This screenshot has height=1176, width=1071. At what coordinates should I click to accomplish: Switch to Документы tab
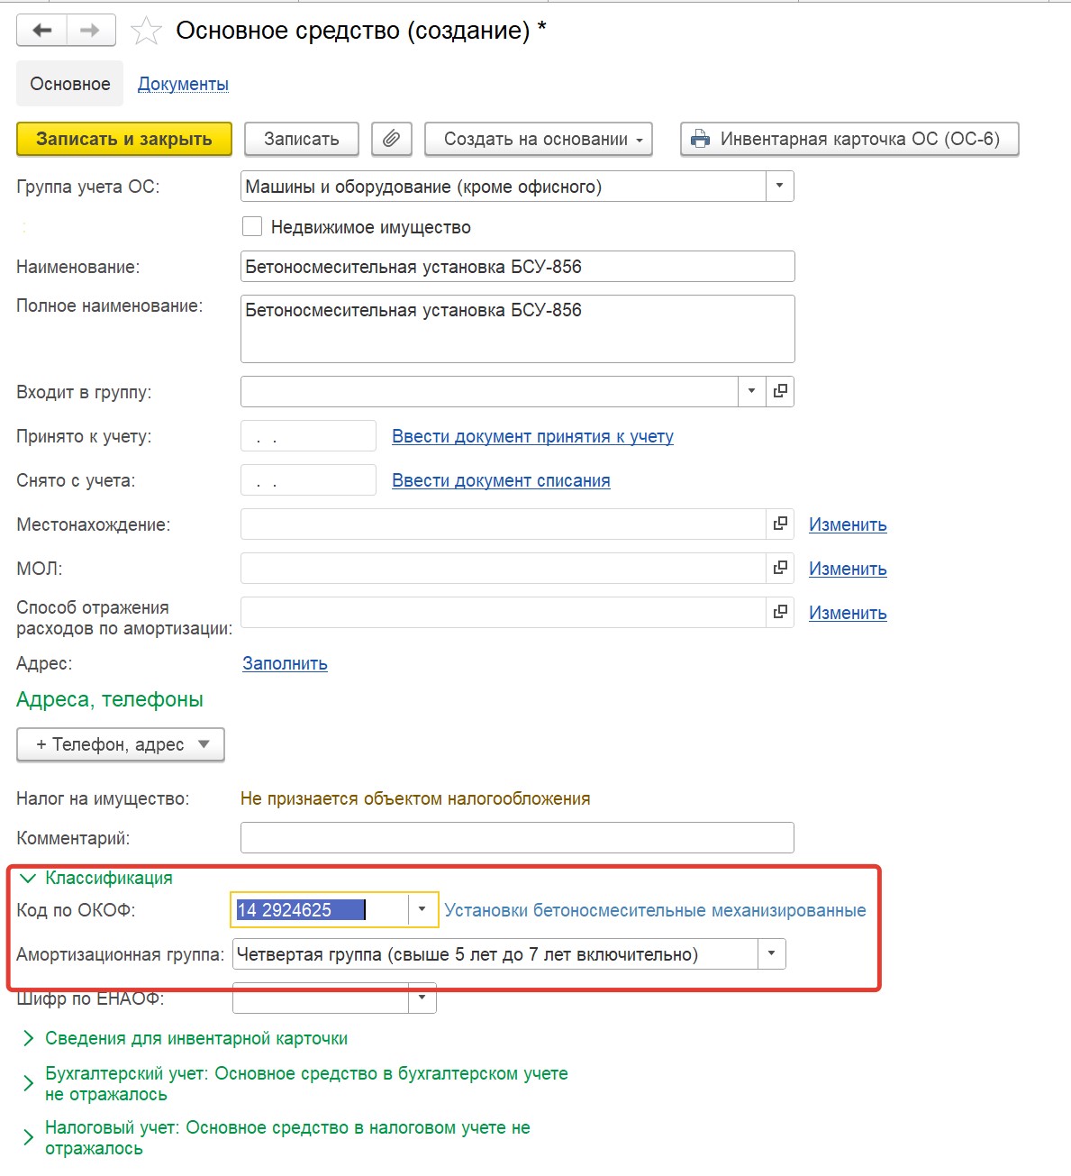click(183, 84)
